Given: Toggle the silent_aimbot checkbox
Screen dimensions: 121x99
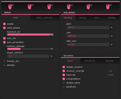Looking at the screenshot, I should point(4,28).
